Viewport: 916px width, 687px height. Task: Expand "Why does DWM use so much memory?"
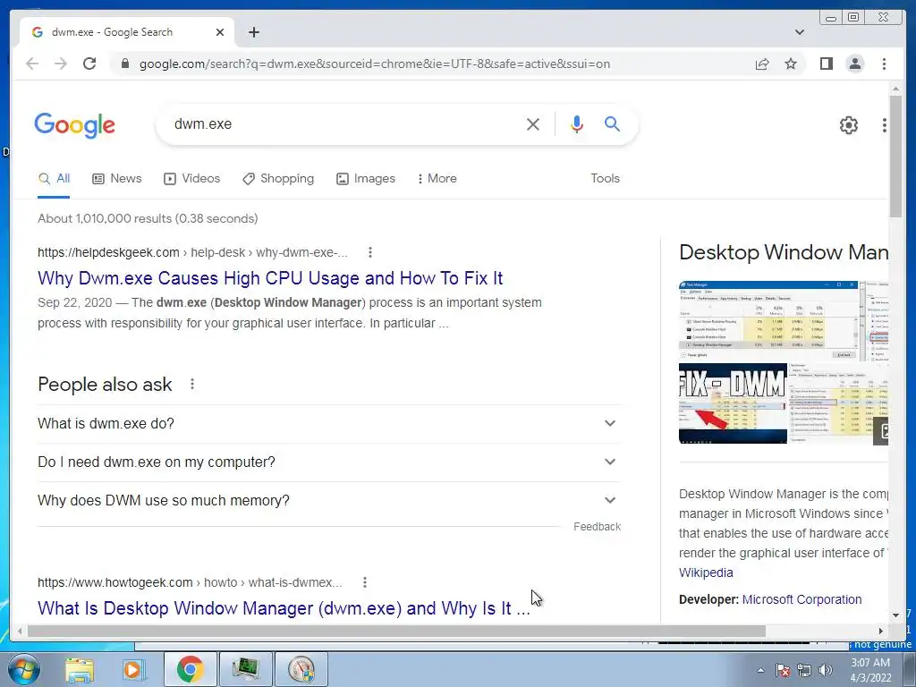tap(329, 501)
